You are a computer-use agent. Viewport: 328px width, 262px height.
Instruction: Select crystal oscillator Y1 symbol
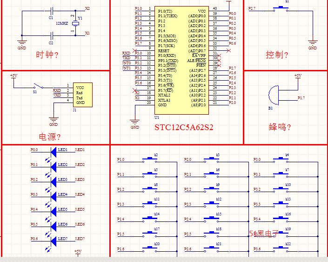click(75, 23)
